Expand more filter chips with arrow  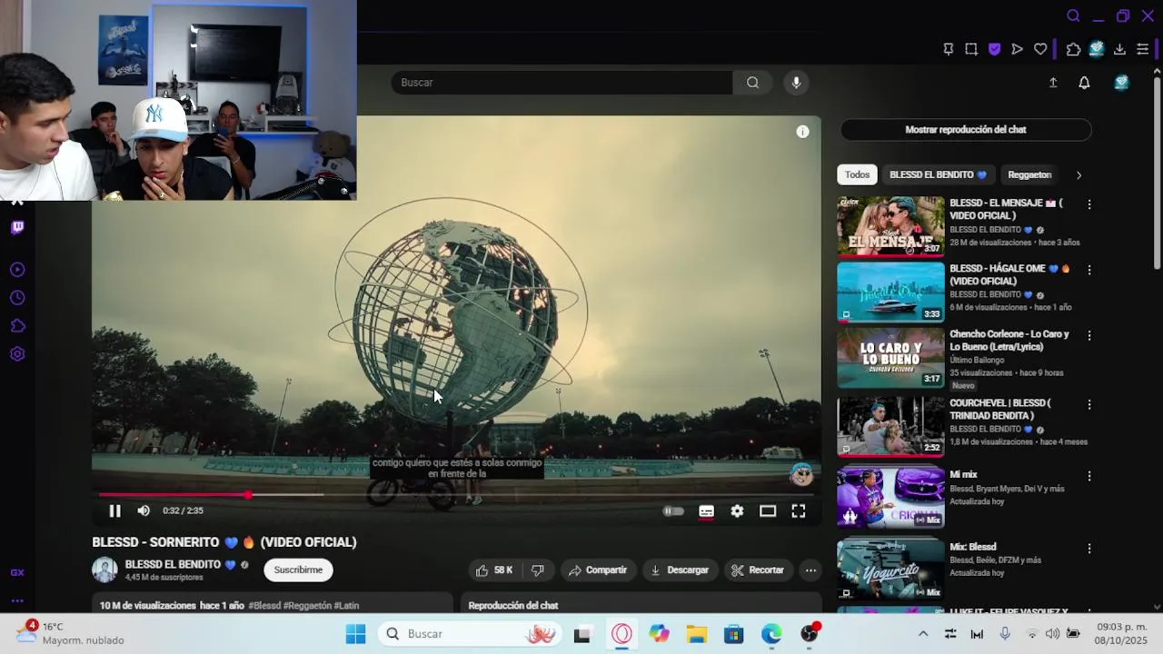pyautogui.click(x=1079, y=174)
